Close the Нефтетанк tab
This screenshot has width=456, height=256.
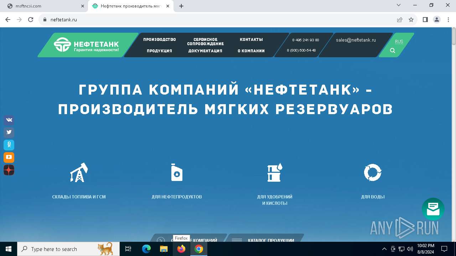pyautogui.click(x=169, y=6)
